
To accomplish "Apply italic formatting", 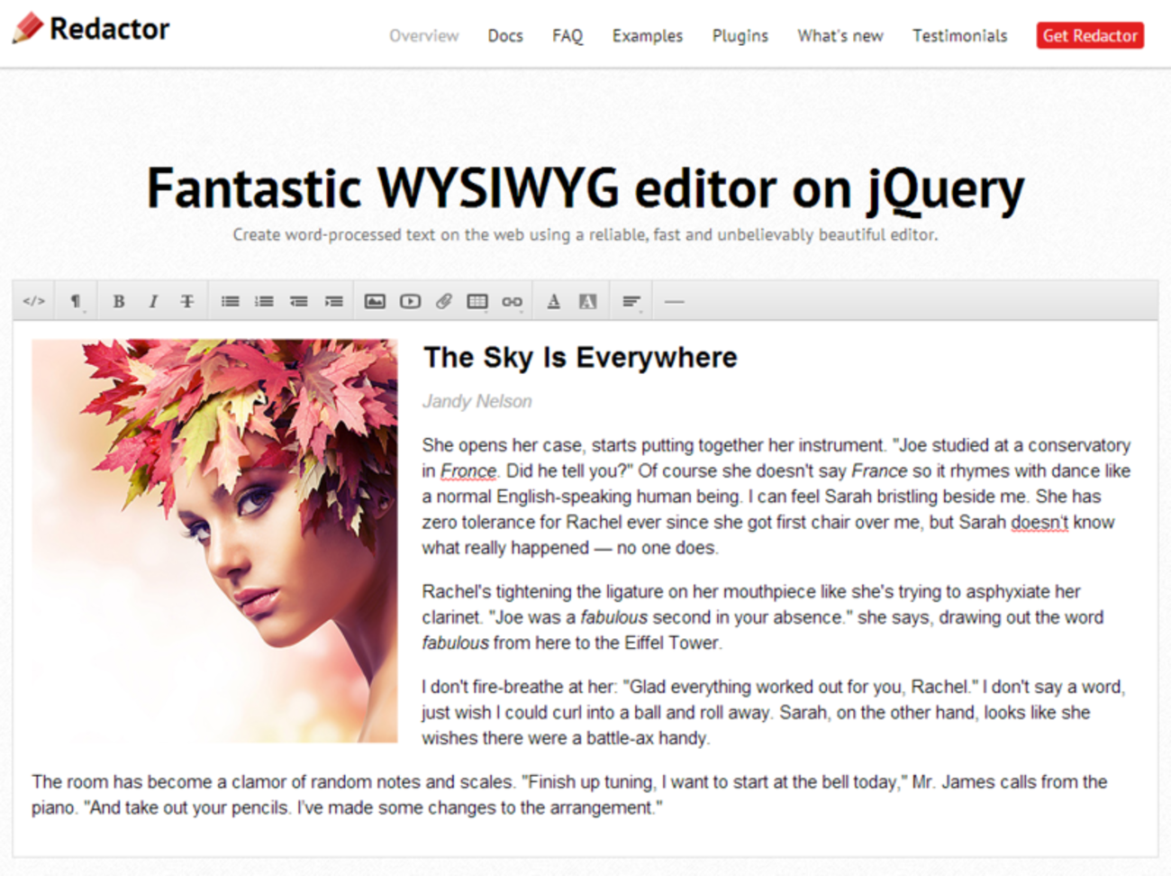I will pyautogui.click(x=153, y=301).
